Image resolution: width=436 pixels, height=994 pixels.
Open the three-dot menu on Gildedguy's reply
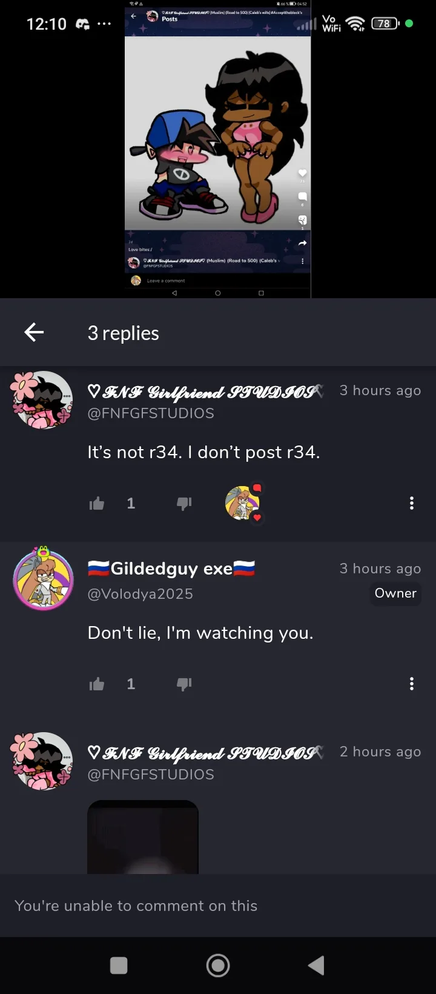(412, 684)
